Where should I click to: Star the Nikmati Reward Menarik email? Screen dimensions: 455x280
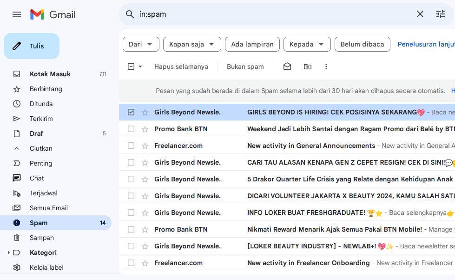pos(145,229)
